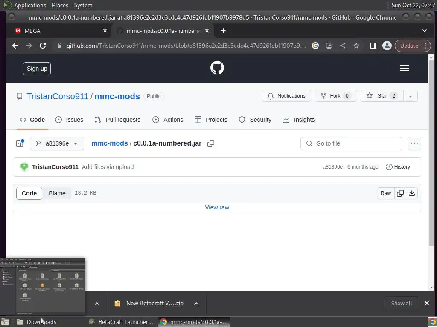Click the Raw button
The width and height of the screenshot is (437, 327).
(386, 193)
